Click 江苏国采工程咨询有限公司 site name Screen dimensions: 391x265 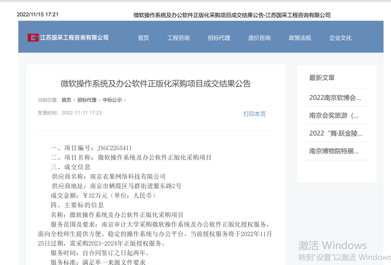point(74,38)
